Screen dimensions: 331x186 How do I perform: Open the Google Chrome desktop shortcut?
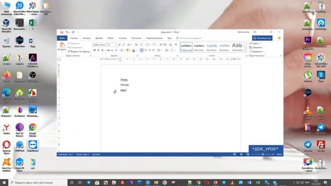pyautogui.click(x=33, y=130)
